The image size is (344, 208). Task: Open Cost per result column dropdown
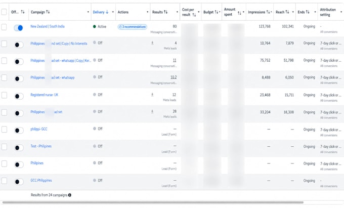tap(199, 12)
